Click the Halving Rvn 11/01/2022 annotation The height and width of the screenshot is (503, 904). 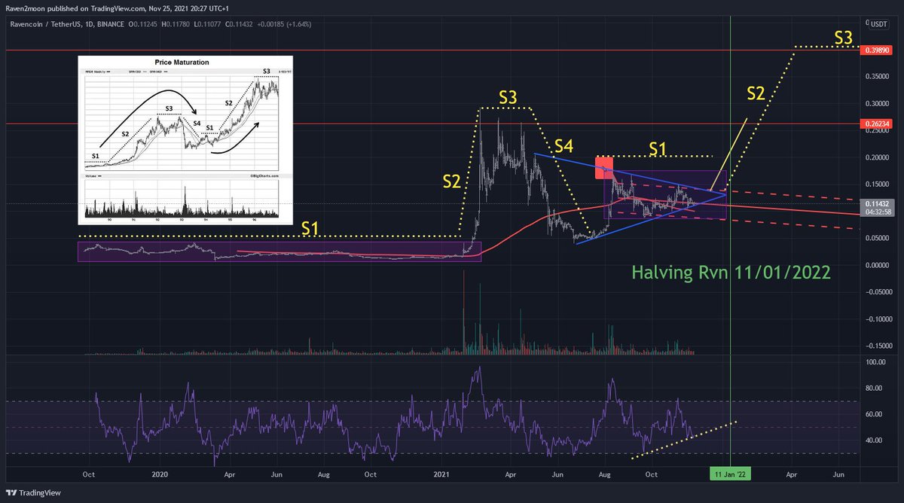click(731, 272)
